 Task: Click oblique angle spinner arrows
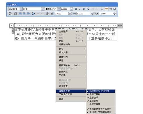pyautogui.click(x=70, y=14)
